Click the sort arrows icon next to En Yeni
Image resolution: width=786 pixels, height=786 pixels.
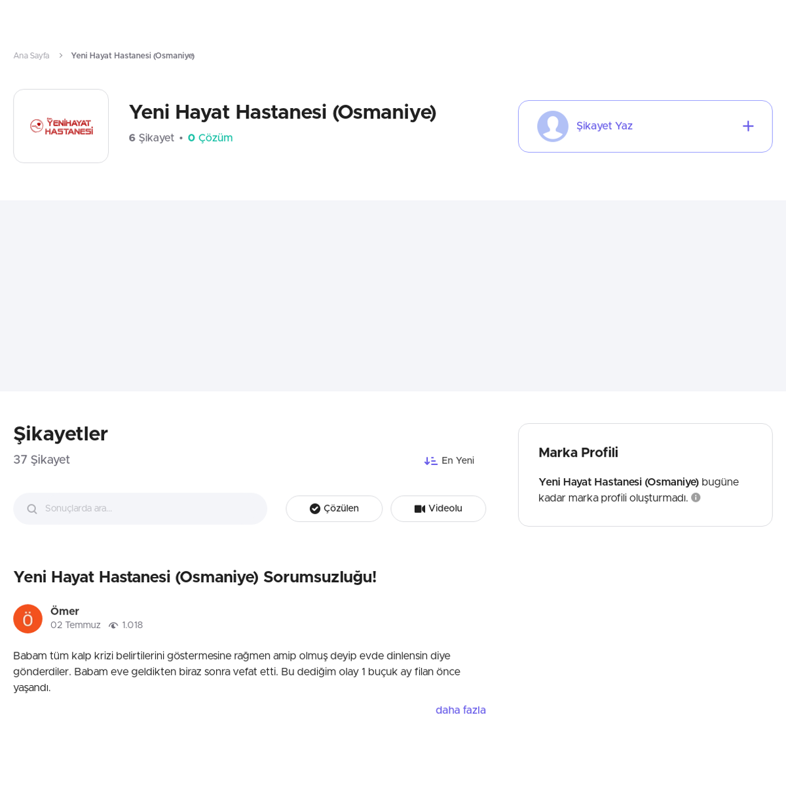pos(431,461)
